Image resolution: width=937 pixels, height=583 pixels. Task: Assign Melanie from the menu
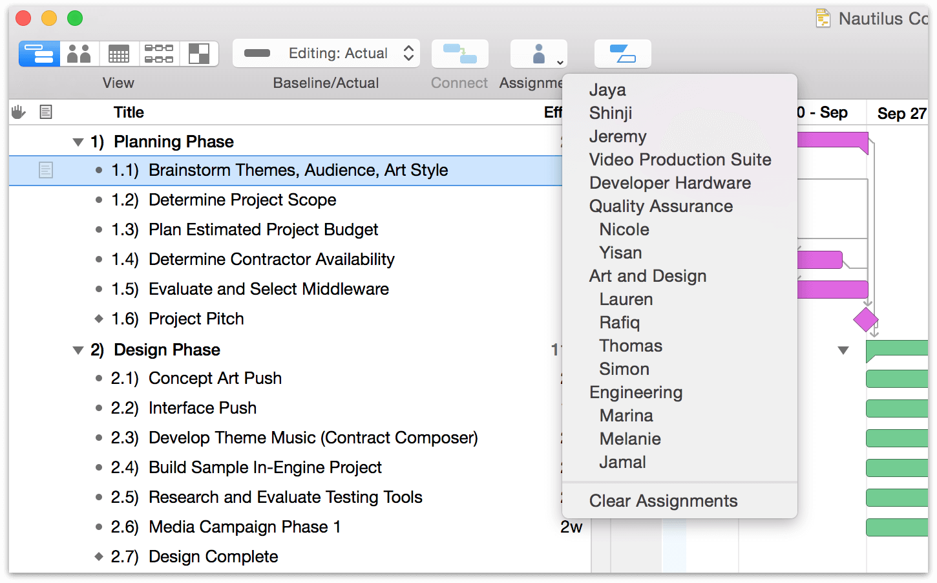[x=680, y=439]
